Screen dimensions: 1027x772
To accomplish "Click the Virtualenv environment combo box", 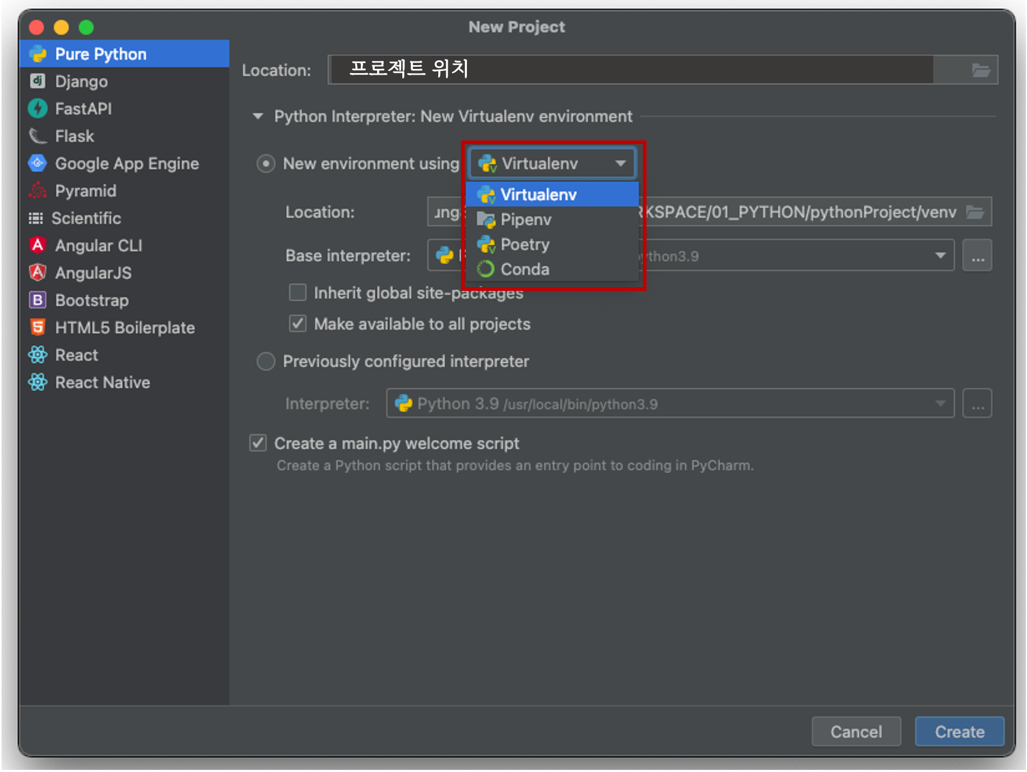I will coord(551,163).
